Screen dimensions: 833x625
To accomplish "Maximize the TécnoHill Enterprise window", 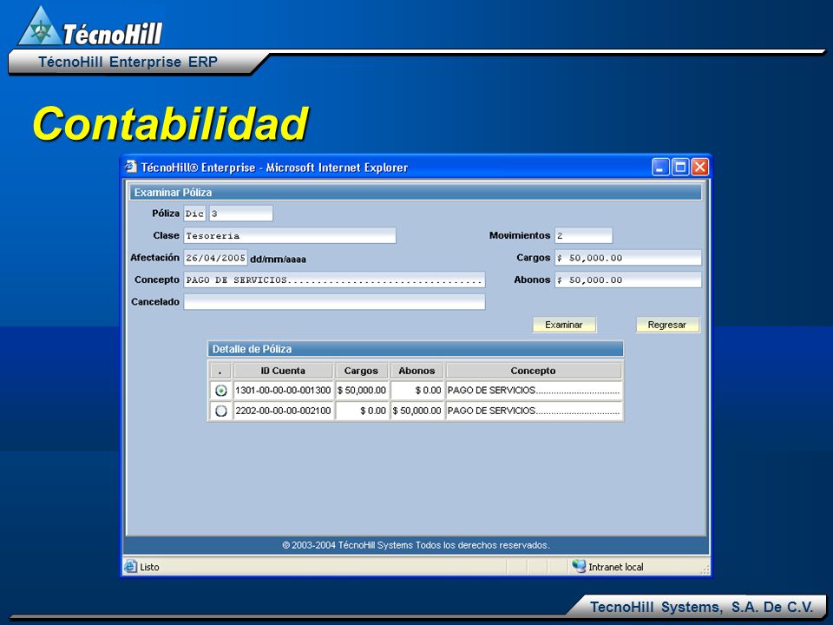I will (x=680, y=167).
